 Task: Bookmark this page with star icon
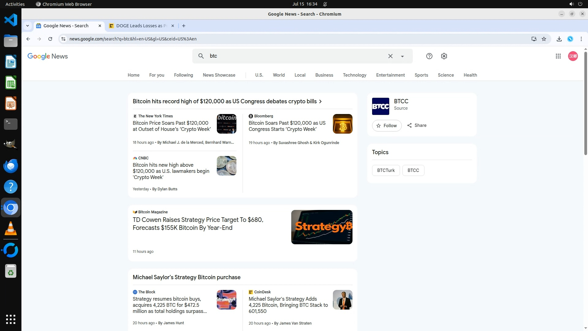544,39
